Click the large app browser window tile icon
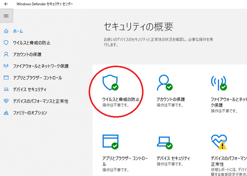 pyautogui.click(x=111, y=142)
